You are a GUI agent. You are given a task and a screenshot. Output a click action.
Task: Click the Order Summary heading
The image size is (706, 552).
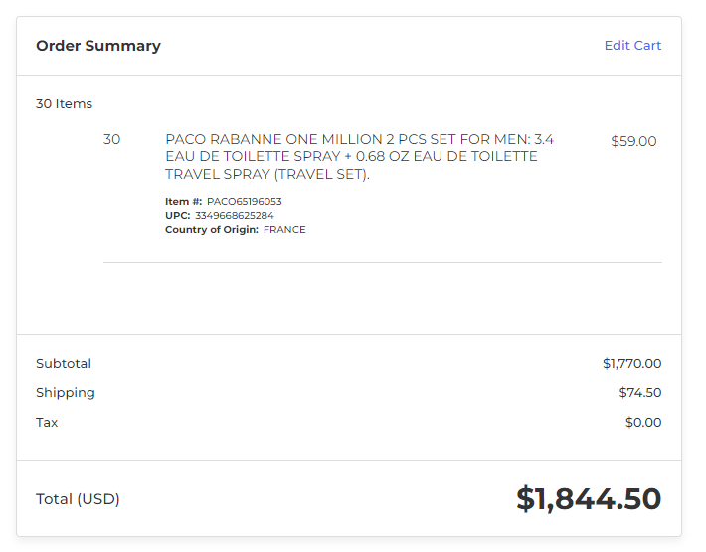click(x=98, y=46)
